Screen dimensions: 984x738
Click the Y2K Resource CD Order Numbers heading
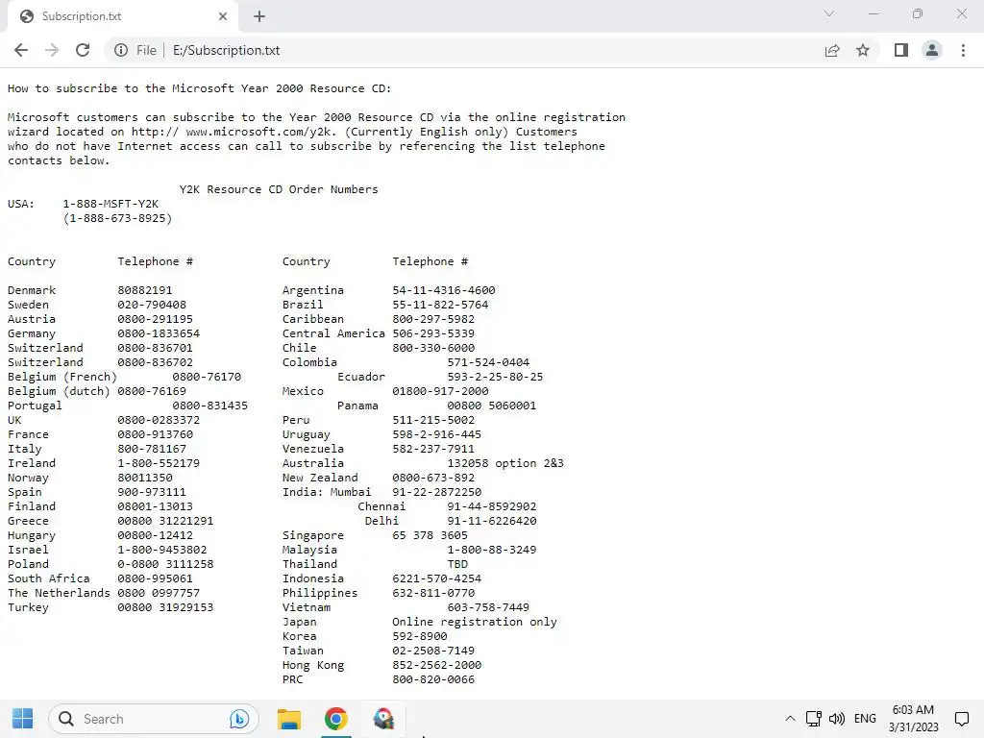tap(279, 189)
